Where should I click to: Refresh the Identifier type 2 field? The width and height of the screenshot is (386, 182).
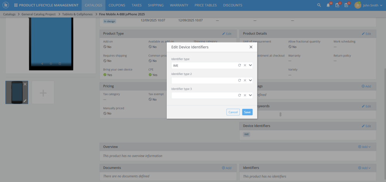click(x=239, y=80)
